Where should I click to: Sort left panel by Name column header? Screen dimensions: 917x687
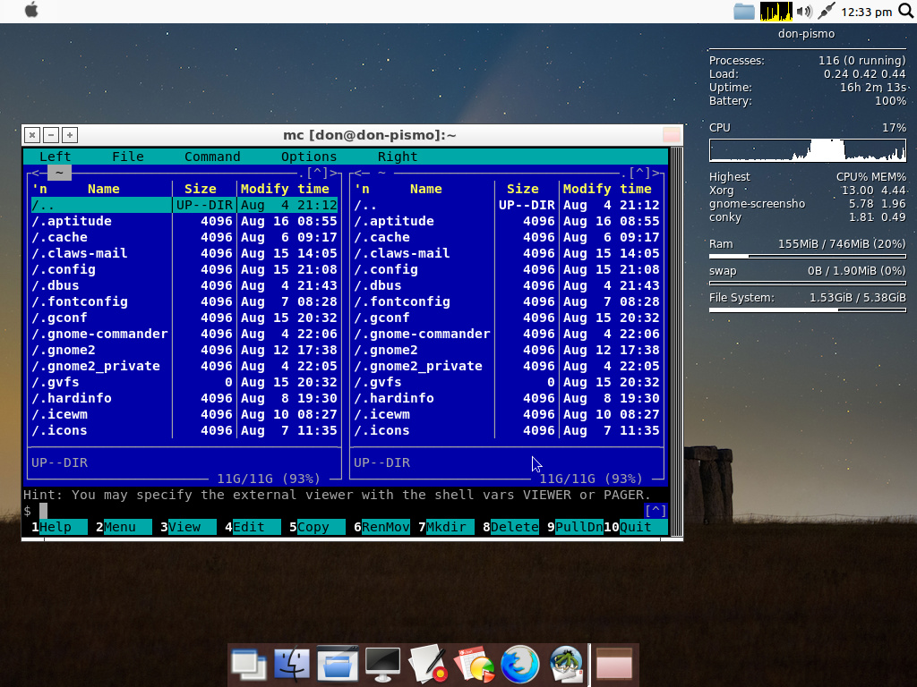pyautogui.click(x=104, y=189)
